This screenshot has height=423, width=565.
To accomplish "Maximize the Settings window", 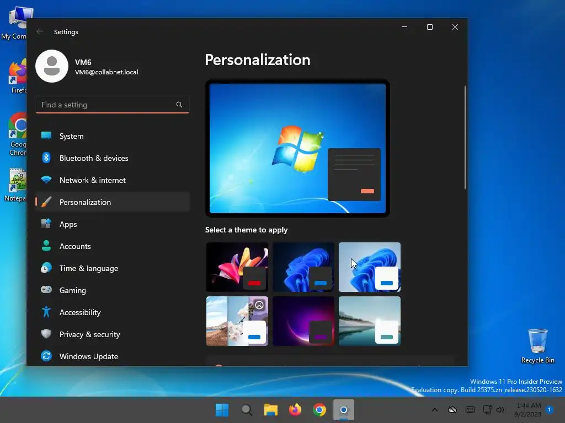I will [x=429, y=27].
